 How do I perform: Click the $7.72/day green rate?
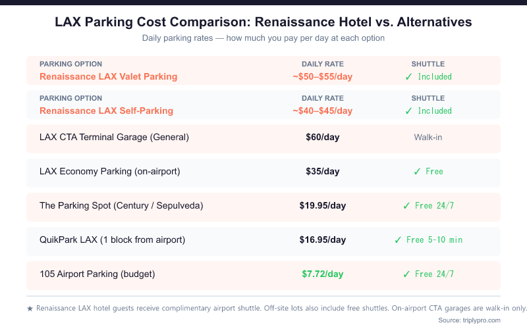pyautogui.click(x=323, y=274)
